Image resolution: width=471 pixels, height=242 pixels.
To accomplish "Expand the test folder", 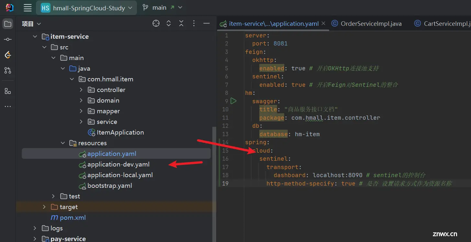I will click(x=53, y=197).
